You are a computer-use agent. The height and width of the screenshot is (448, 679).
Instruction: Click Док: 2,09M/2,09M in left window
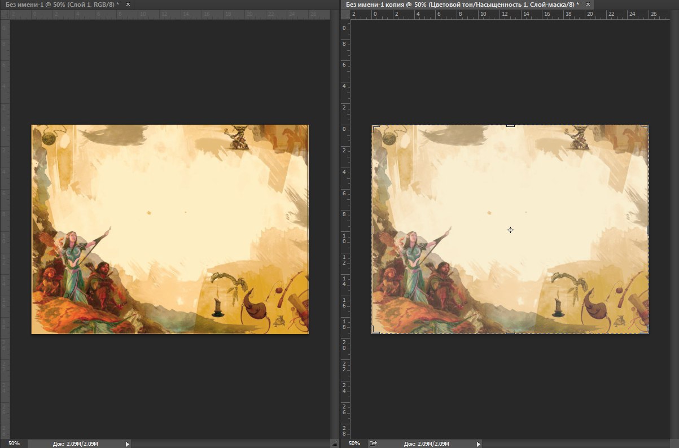(76, 444)
